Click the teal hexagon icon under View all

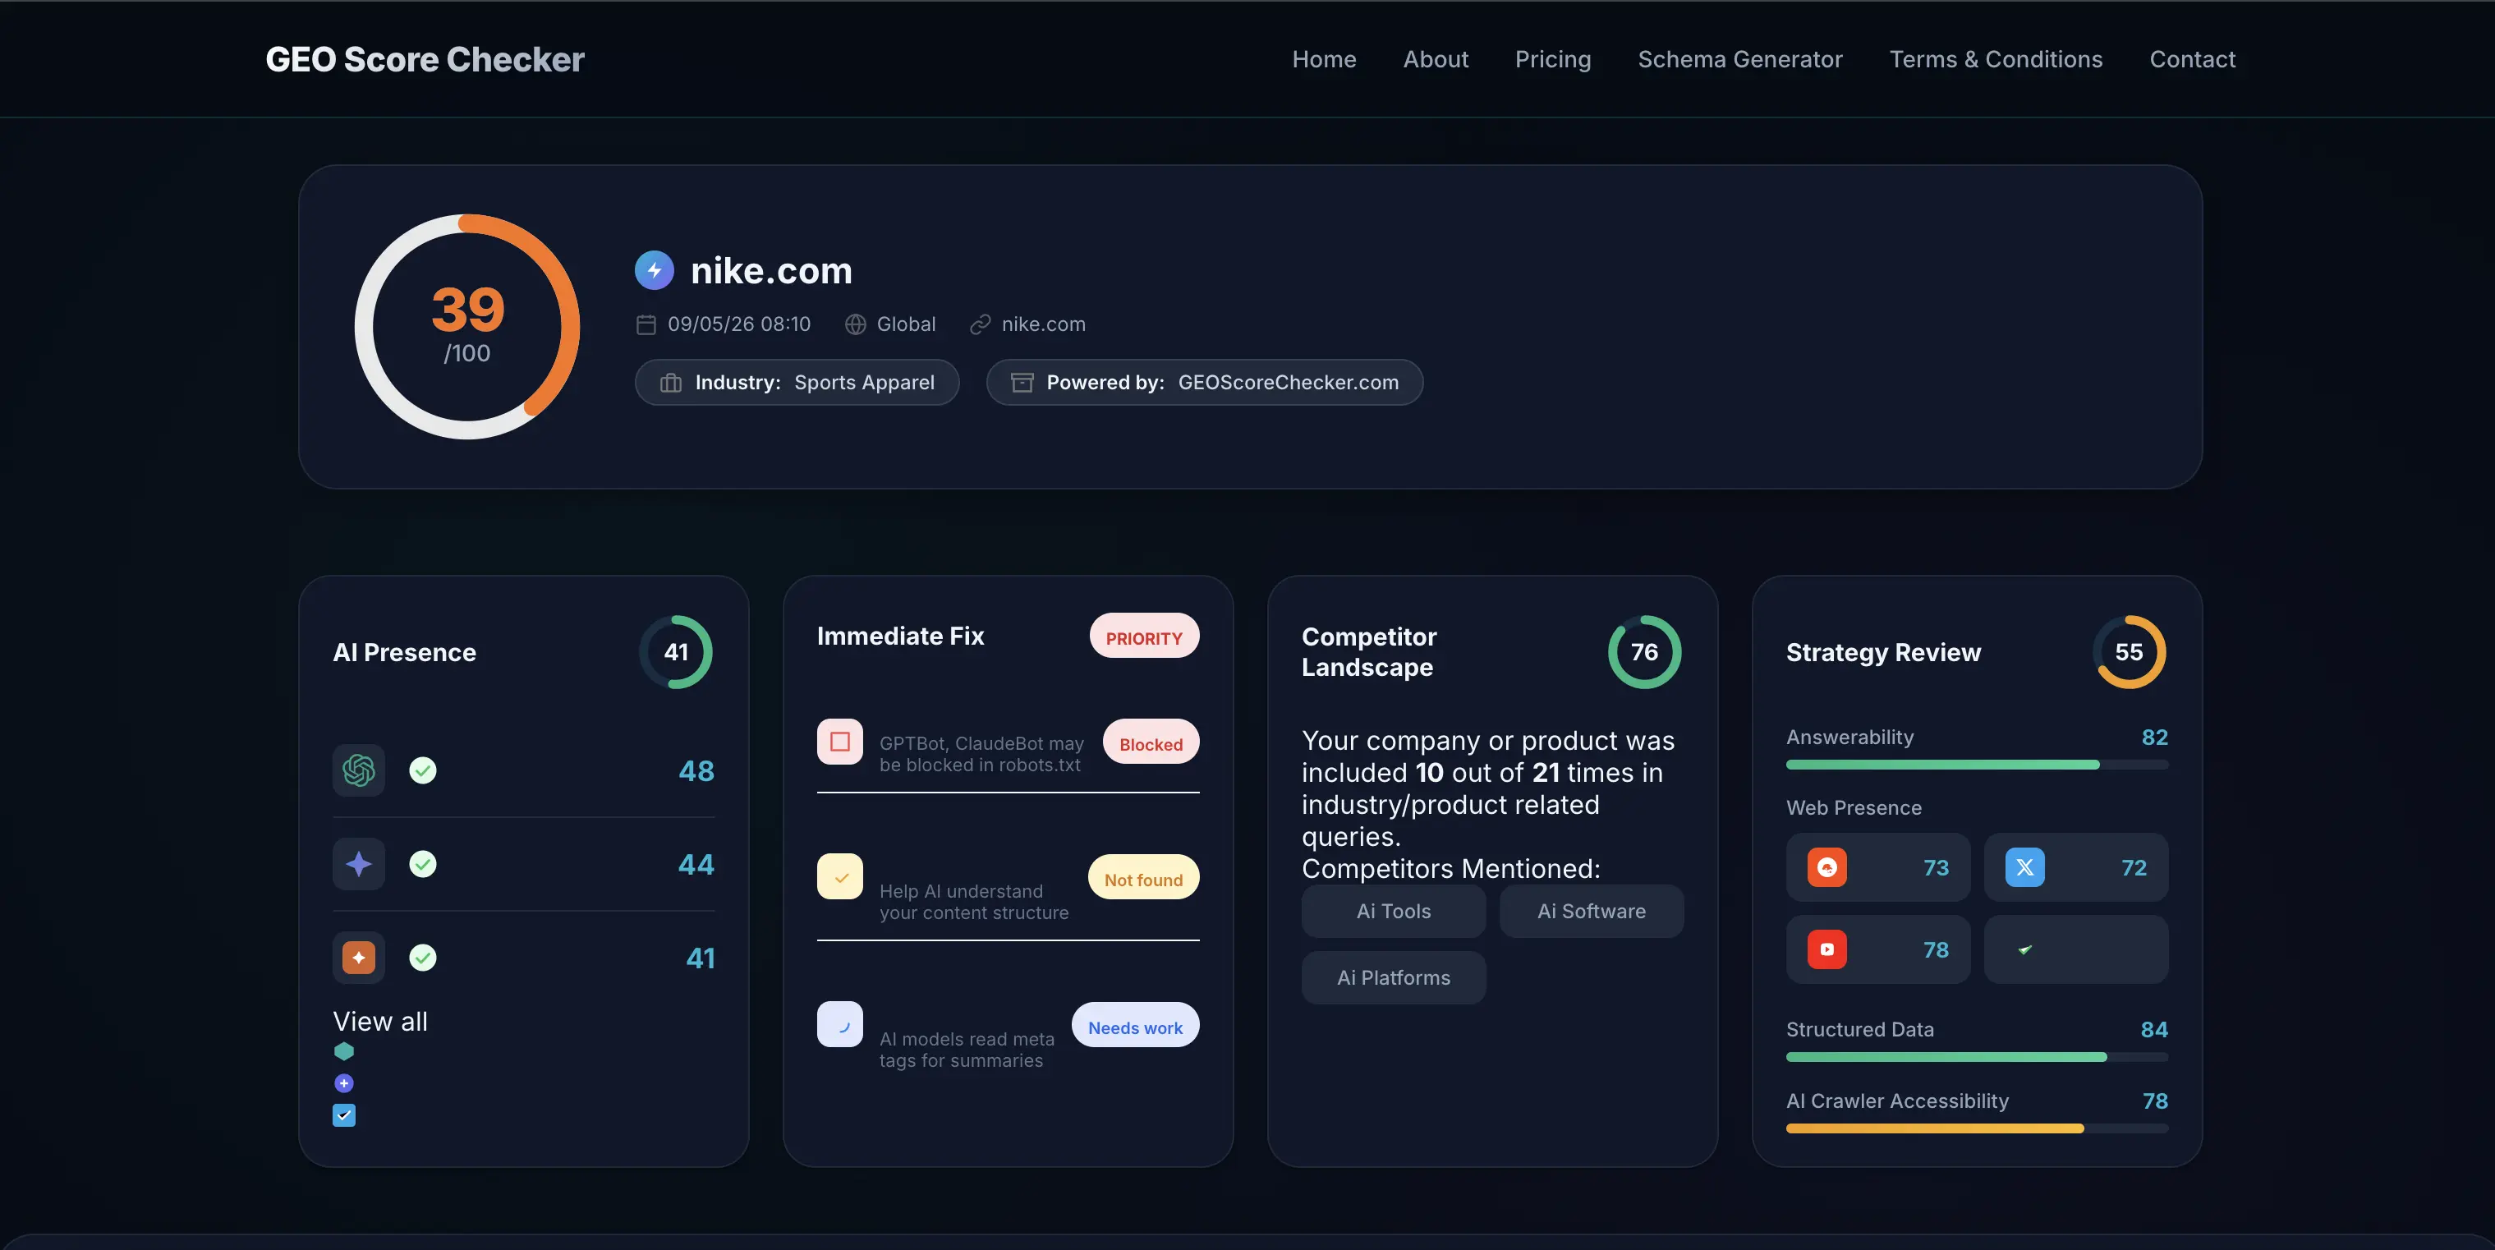pos(344,1051)
